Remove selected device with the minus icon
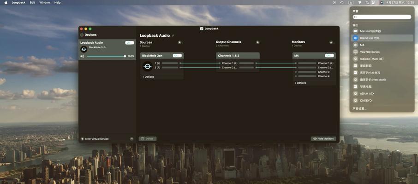The height and width of the screenshot is (184, 418). point(131,139)
